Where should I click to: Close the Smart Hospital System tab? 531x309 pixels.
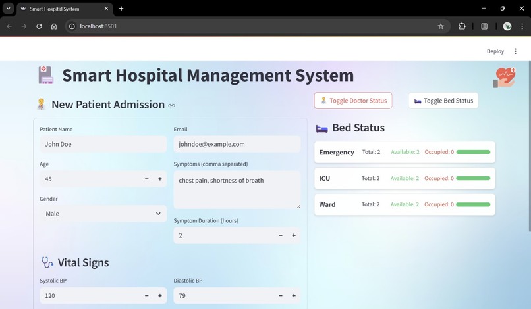tap(106, 9)
